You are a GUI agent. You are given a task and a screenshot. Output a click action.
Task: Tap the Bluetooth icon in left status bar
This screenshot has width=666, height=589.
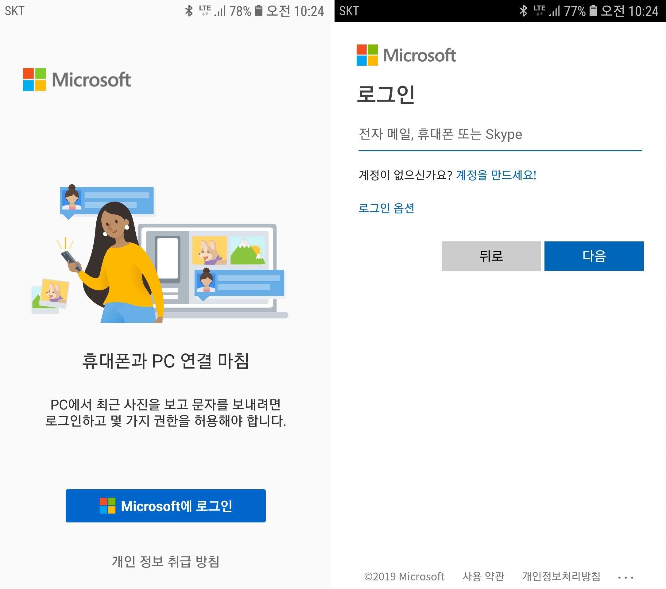coord(189,11)
